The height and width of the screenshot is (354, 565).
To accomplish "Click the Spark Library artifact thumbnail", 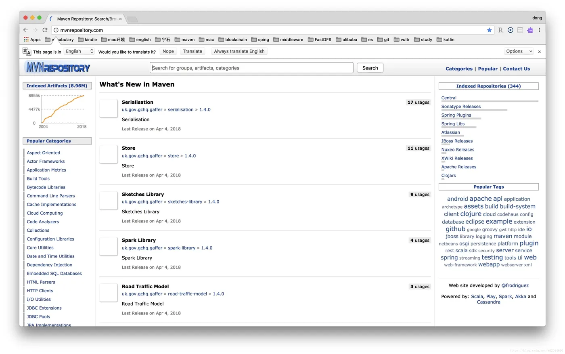I will click(x=109, y=246).
